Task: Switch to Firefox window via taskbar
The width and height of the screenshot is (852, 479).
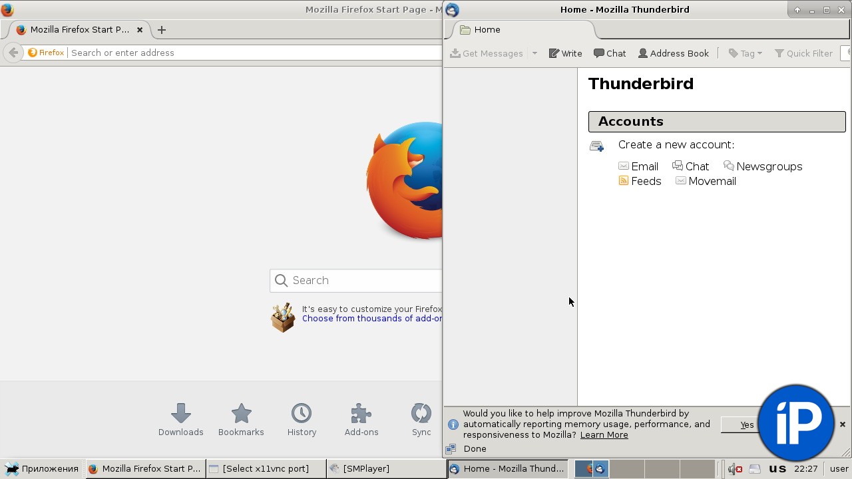Action: 145,468
